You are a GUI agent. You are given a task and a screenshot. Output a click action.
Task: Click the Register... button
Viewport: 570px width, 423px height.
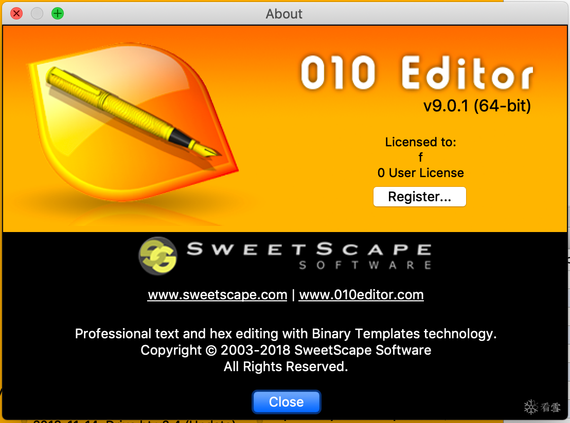[x=419, y=197]
